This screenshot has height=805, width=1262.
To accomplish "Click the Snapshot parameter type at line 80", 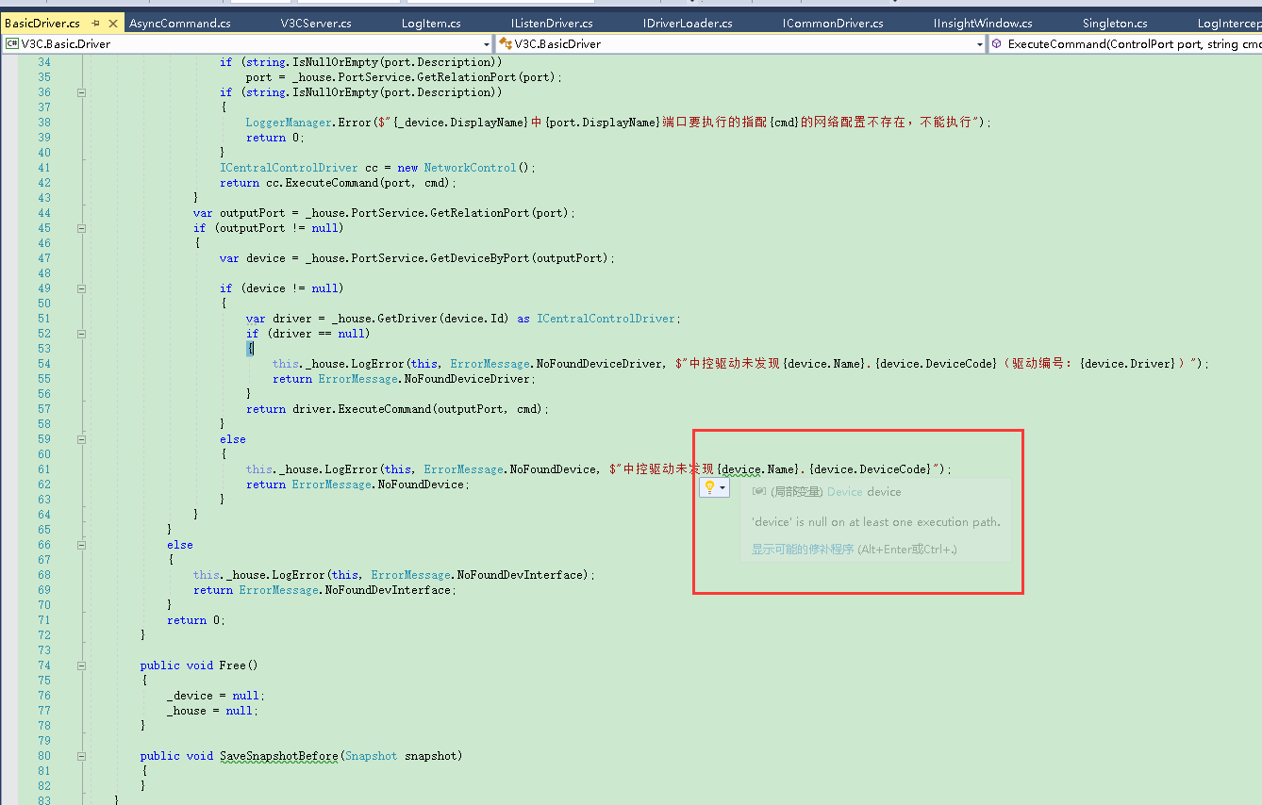I will pos(371,756).
